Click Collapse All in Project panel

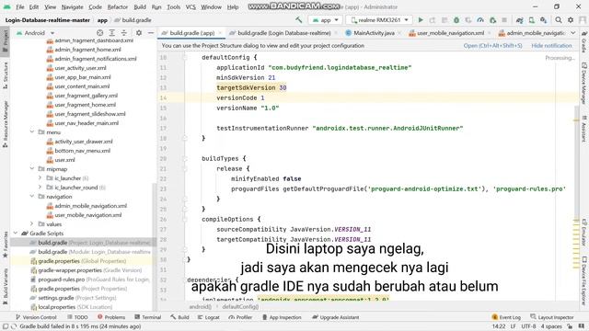pos(124,33)
